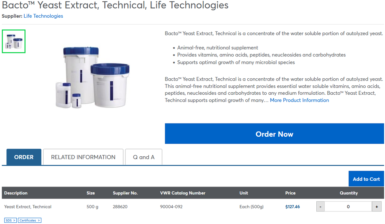Image resolution: width=385 pixels, height=224 pixels.
Task: Decrease quantity with the minus button
Action: [321, 207]
